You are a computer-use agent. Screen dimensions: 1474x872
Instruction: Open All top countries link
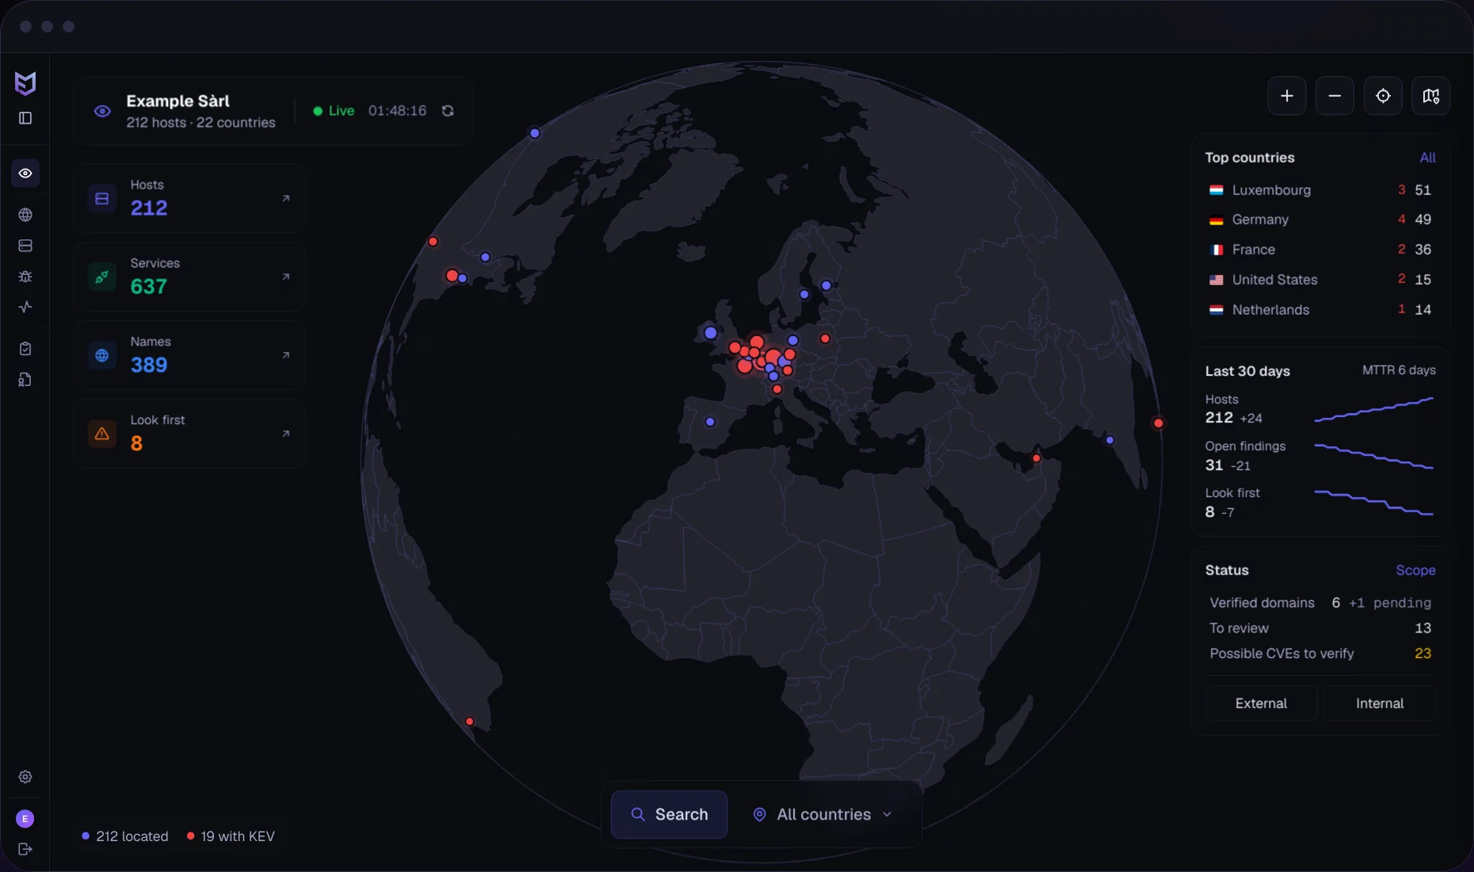click(1427, 158)
